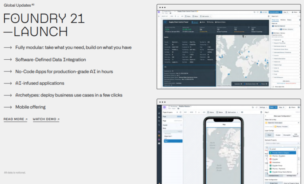
Task: Select Alerts tab in Control Tower
Action: (203, 22)
